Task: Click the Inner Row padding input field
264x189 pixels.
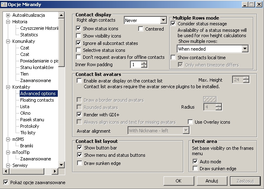Action: pyautogui.click(x=135, y=64)
